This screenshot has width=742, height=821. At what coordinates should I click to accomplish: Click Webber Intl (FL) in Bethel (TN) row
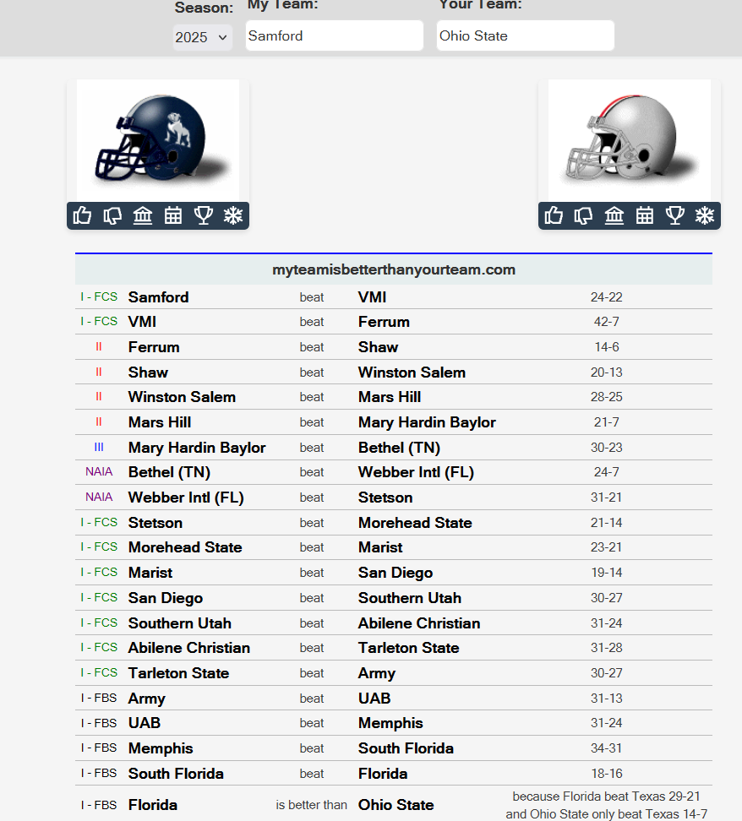tap(416, 472)
